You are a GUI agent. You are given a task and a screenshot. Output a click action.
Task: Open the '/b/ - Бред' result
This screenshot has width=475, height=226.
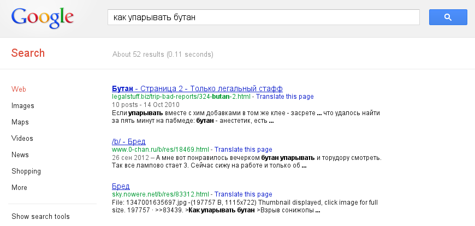pyautogui.click(x=128, y=141)
